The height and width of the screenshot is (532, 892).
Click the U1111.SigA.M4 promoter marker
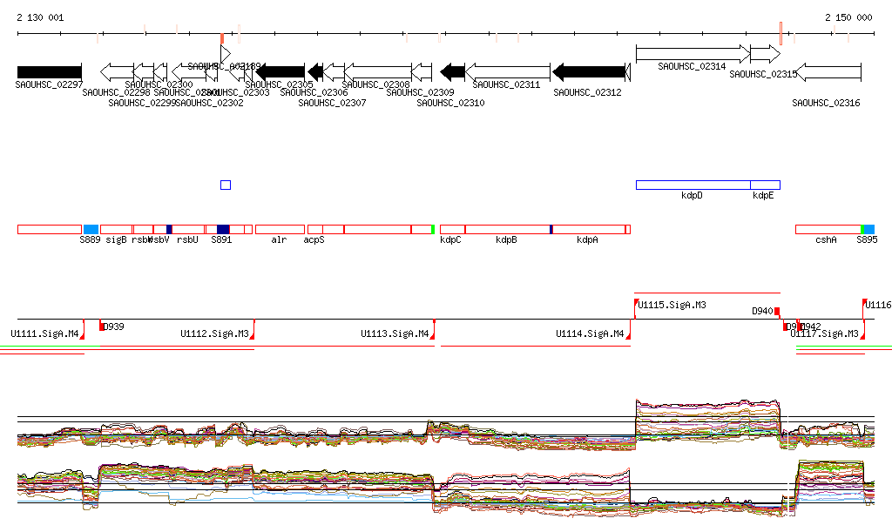[83, 330]
